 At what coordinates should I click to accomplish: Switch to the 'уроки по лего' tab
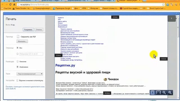51,1
